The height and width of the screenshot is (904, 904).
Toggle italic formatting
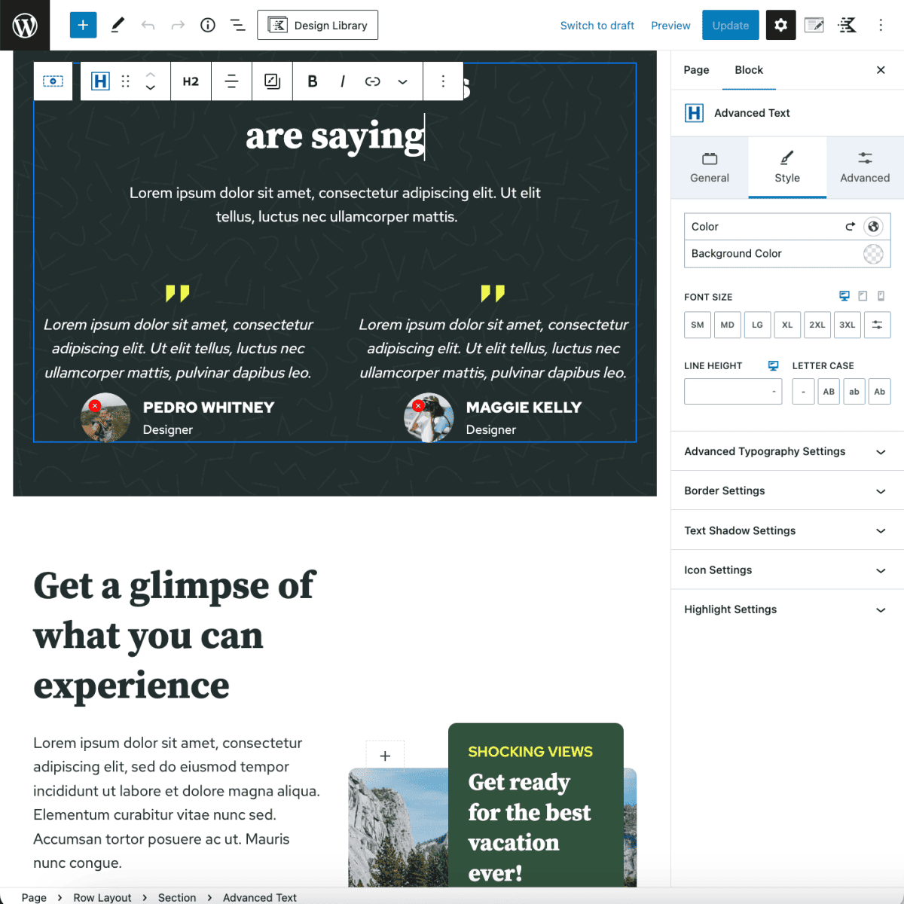[343, 81]
